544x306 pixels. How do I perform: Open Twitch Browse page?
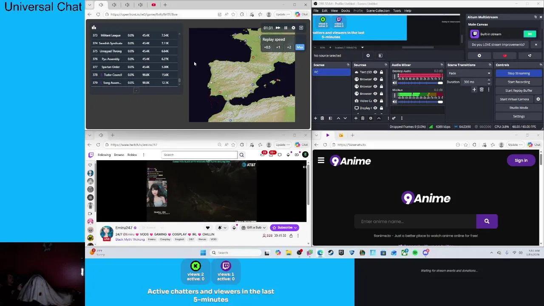tap(119, 155)
